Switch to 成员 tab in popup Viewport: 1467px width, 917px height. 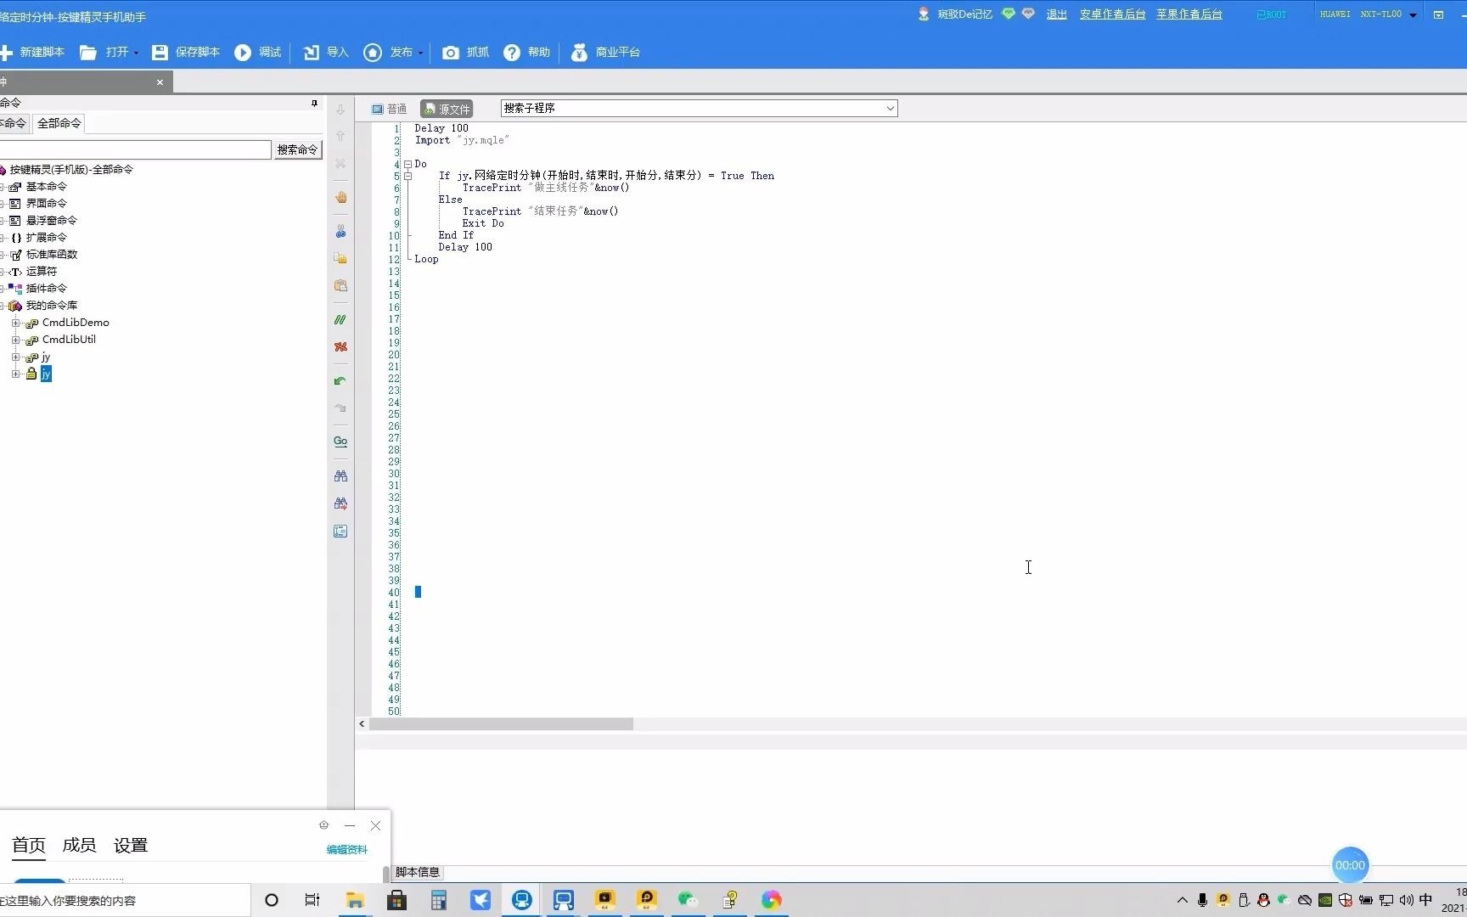pyautogui.click(x=80, y=845)
